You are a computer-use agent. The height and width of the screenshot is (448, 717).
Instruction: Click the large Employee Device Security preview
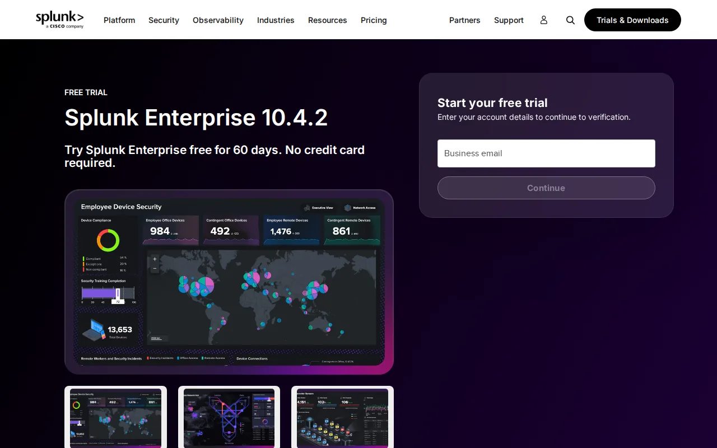[229, 282]
